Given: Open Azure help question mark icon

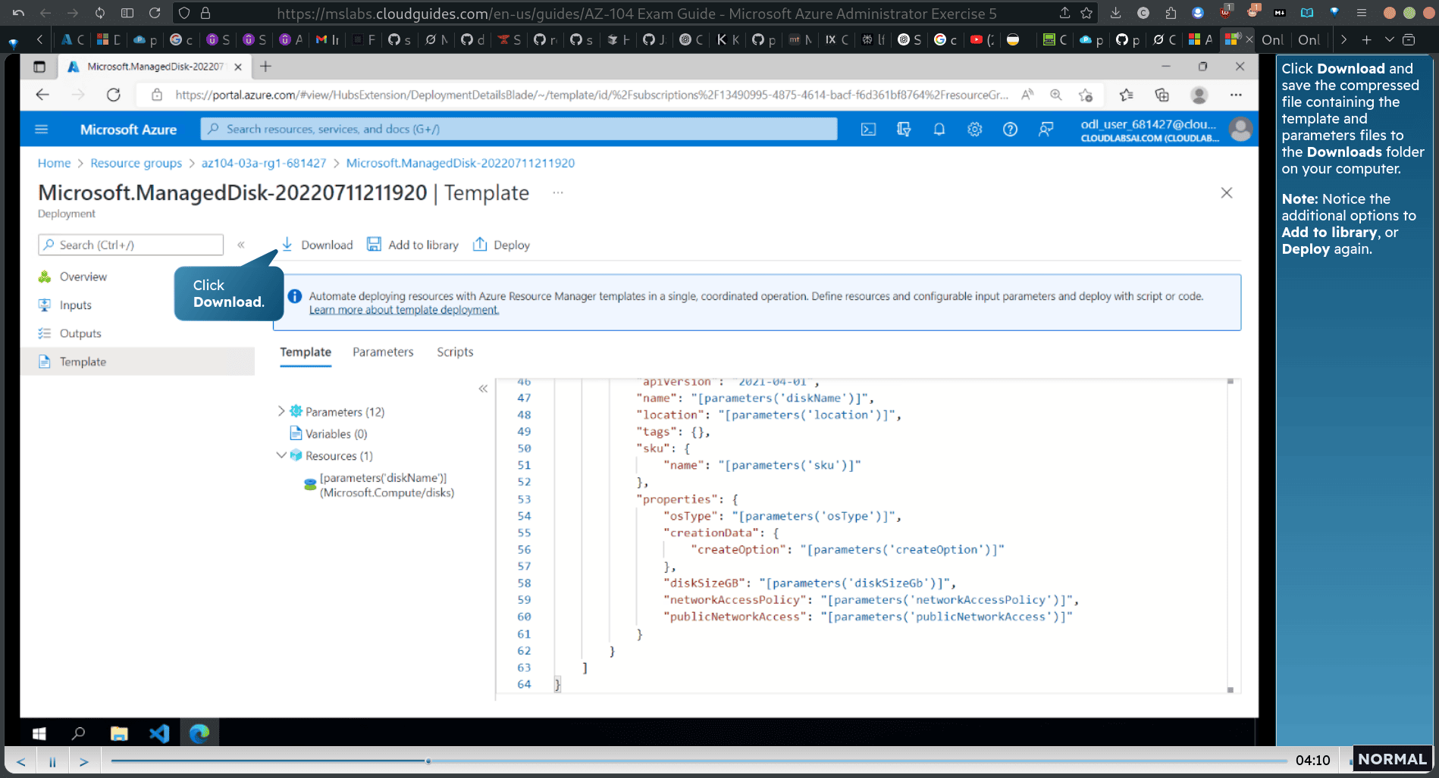Looking at the screenshot, I should coord(1010,130).
